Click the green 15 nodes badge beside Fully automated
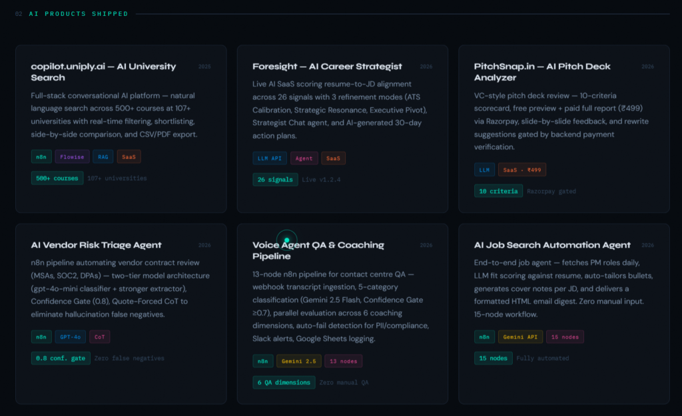 (494, 358)
